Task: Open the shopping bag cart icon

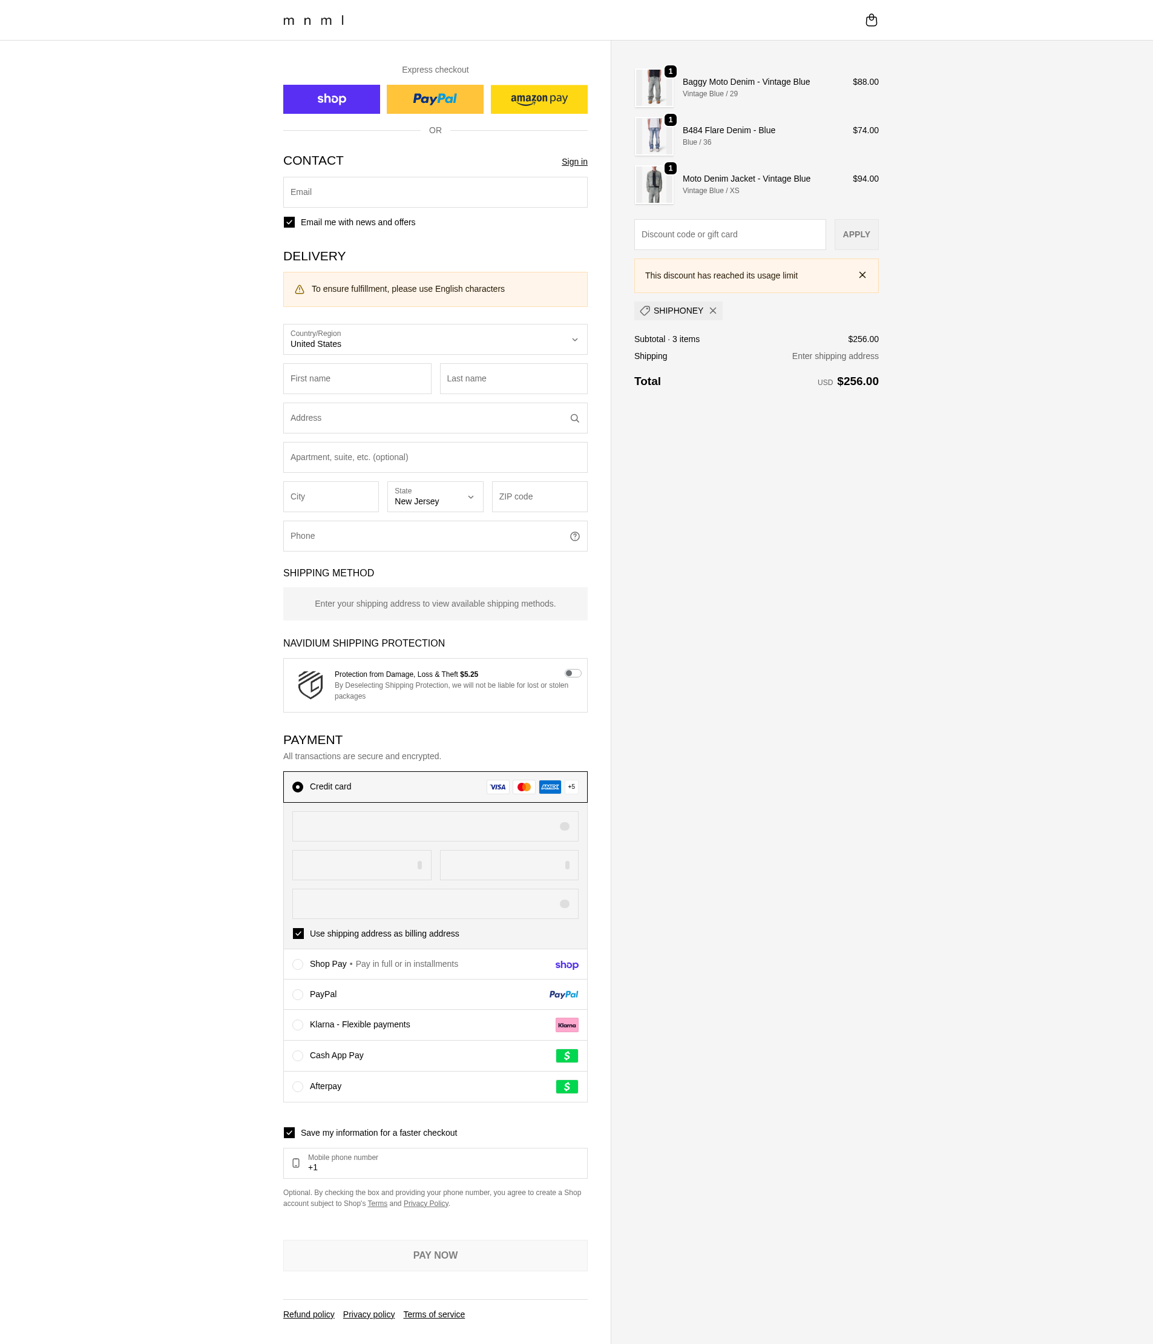Action: 871,20
